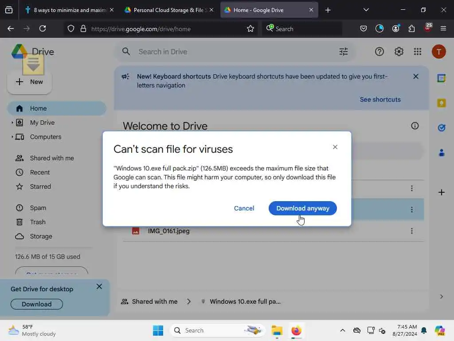Reload the current page
Image resolution: width=454 pixels, height=341 pixels.
click(43, 28)
